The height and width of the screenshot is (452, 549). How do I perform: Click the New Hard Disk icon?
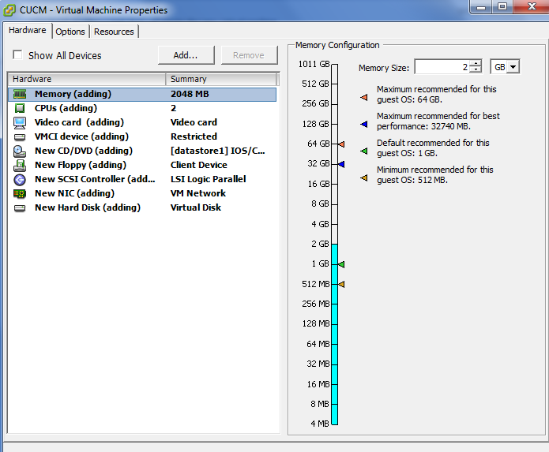[20, 207]
